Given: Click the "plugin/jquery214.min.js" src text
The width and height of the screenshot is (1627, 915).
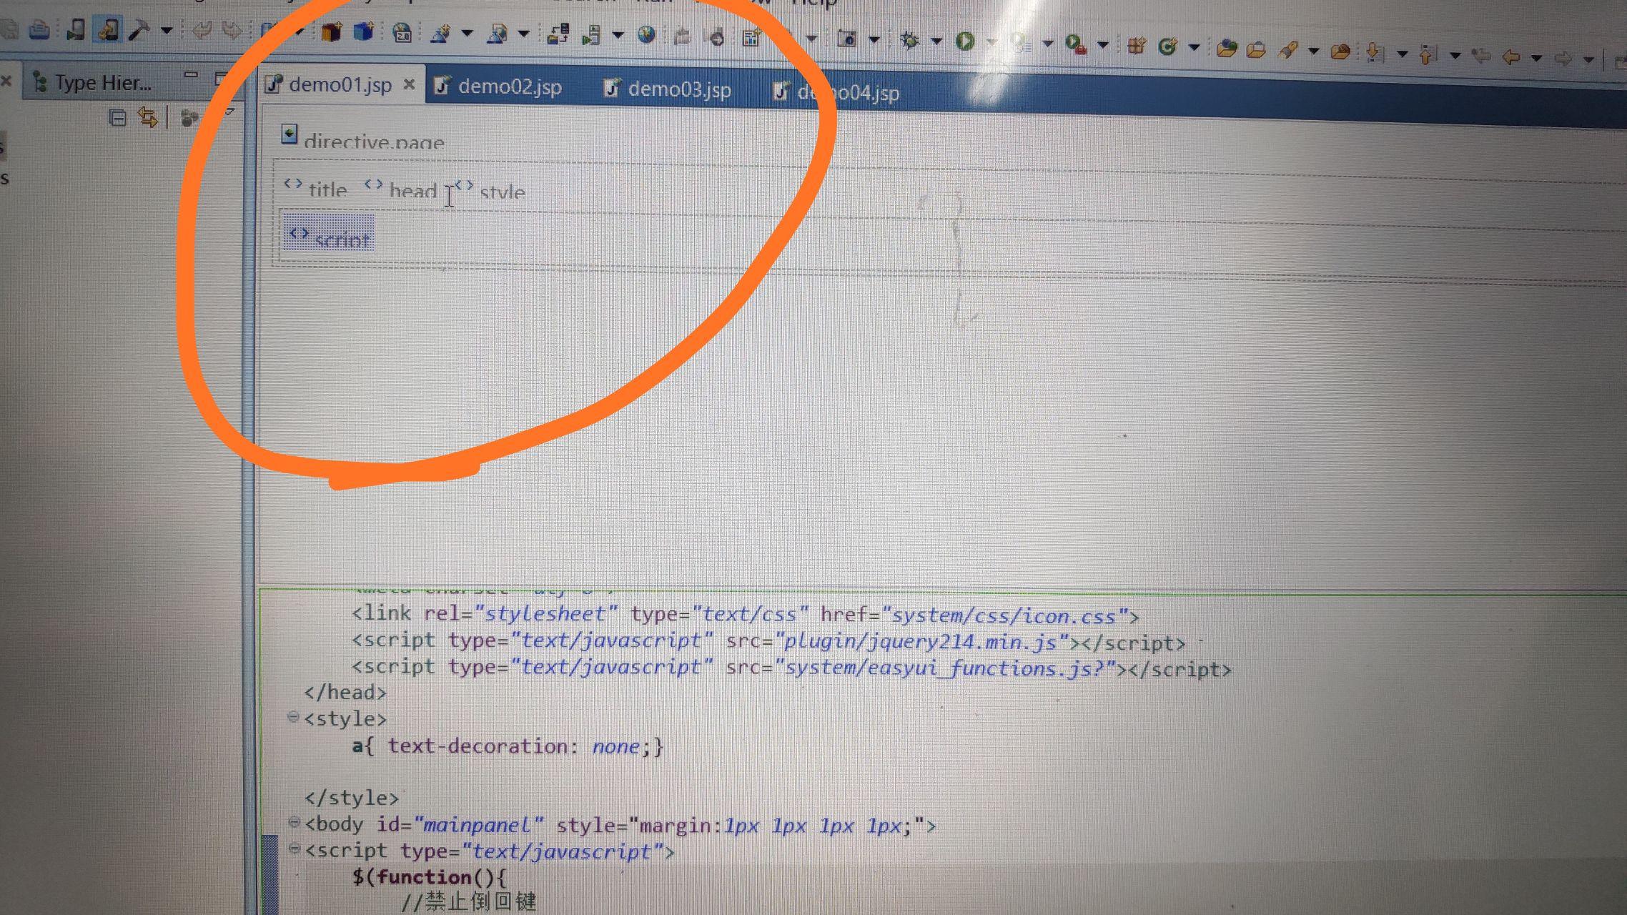Looking at the screenshot, I should (922, 642).
